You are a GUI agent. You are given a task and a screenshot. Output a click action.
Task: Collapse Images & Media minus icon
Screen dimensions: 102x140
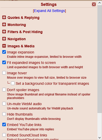coord(4,46)
